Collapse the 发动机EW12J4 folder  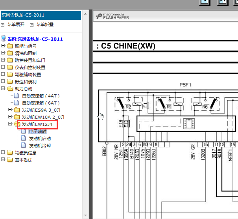(10, 124)
